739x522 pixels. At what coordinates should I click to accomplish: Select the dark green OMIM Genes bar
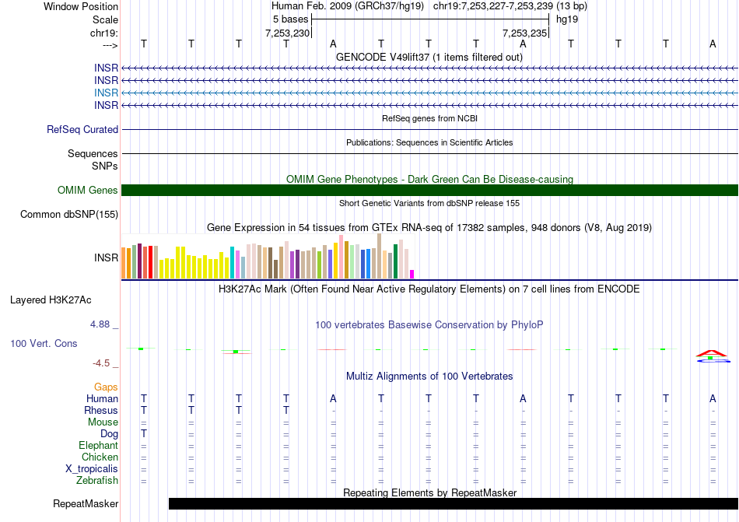[x=429, y=191]
